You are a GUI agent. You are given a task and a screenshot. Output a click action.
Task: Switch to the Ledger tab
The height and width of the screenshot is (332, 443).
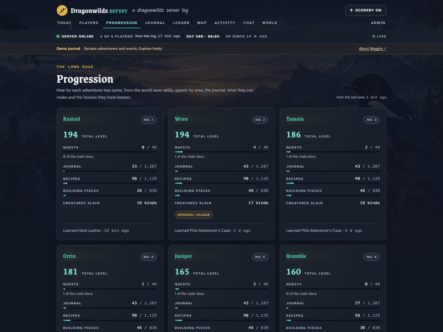pyautogui.click(x=181, y=23)
